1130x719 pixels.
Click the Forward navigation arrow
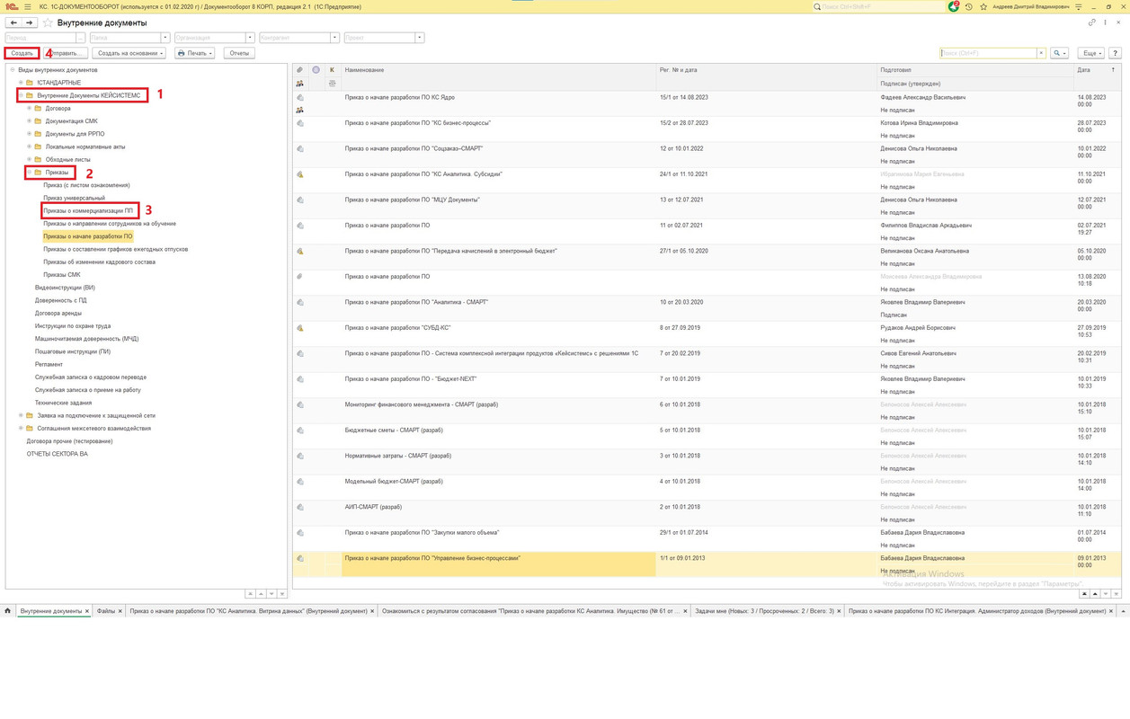click(29, 22)
